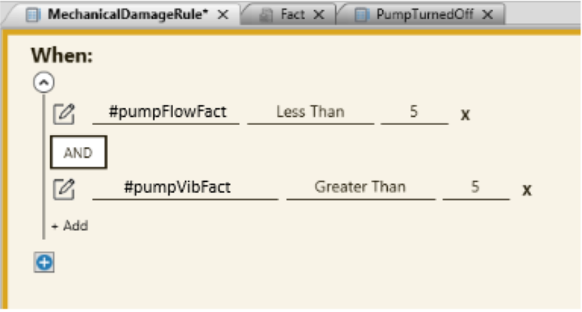Image resolution: width=582 pixels, height=312 pixels.
Task: Collapse the When condition group
Action: click(x=44, y=82)
